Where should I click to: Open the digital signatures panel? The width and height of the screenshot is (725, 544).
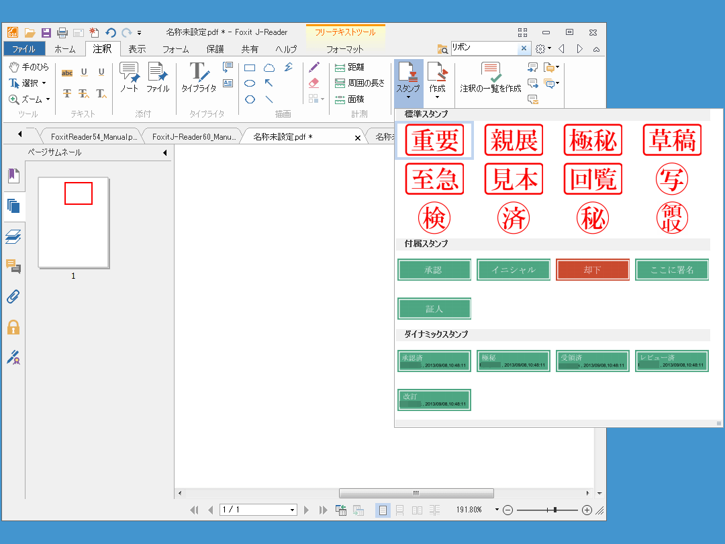pos(14,357)
